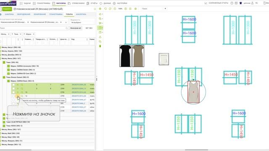
Task: Expand the Тема: MOOS group
Action: point(4,126)
